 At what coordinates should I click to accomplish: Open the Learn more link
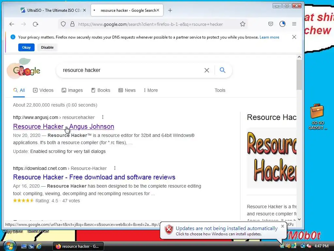point(269,37)
